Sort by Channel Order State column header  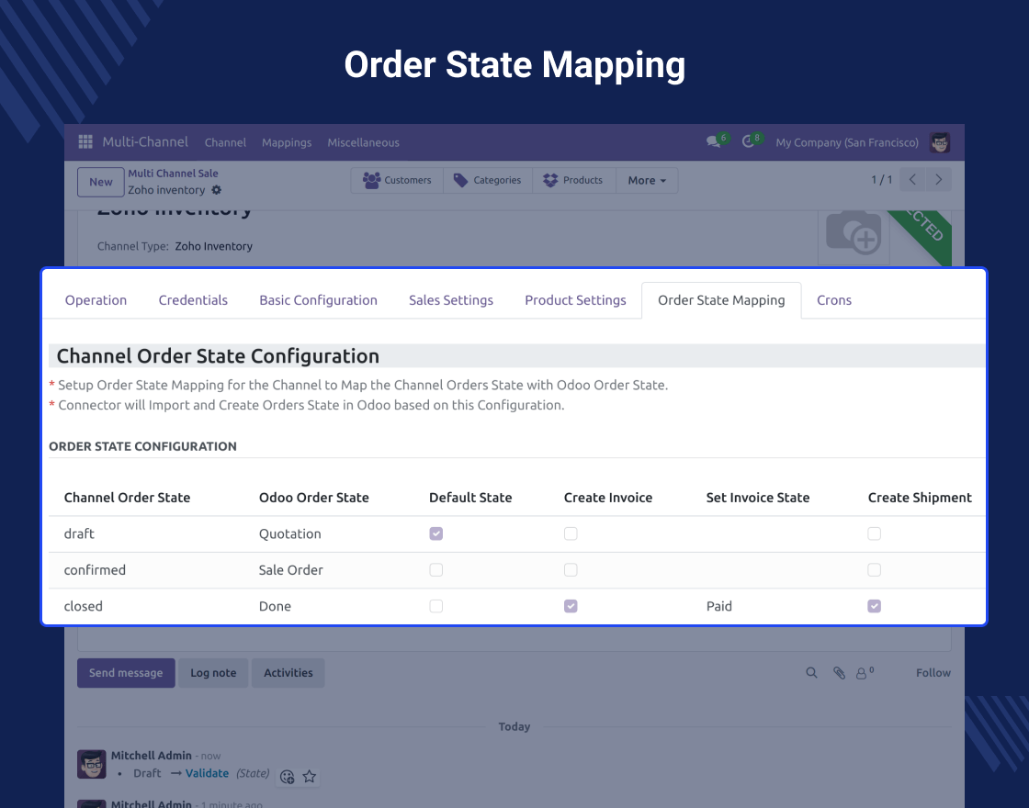coord(128,498)
